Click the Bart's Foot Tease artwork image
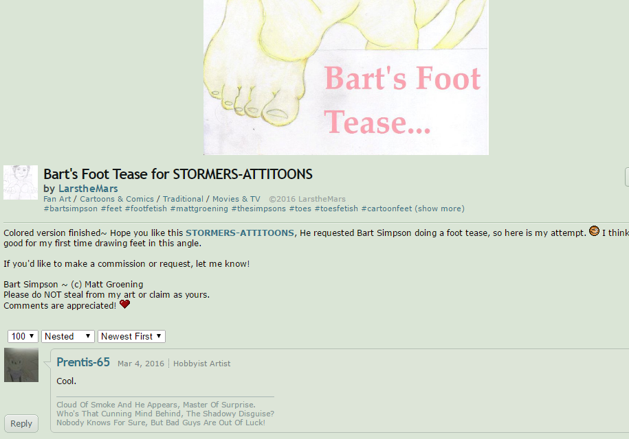Viewport: 629px width, 439px height. pyautogui.click(x=346, y=78)
